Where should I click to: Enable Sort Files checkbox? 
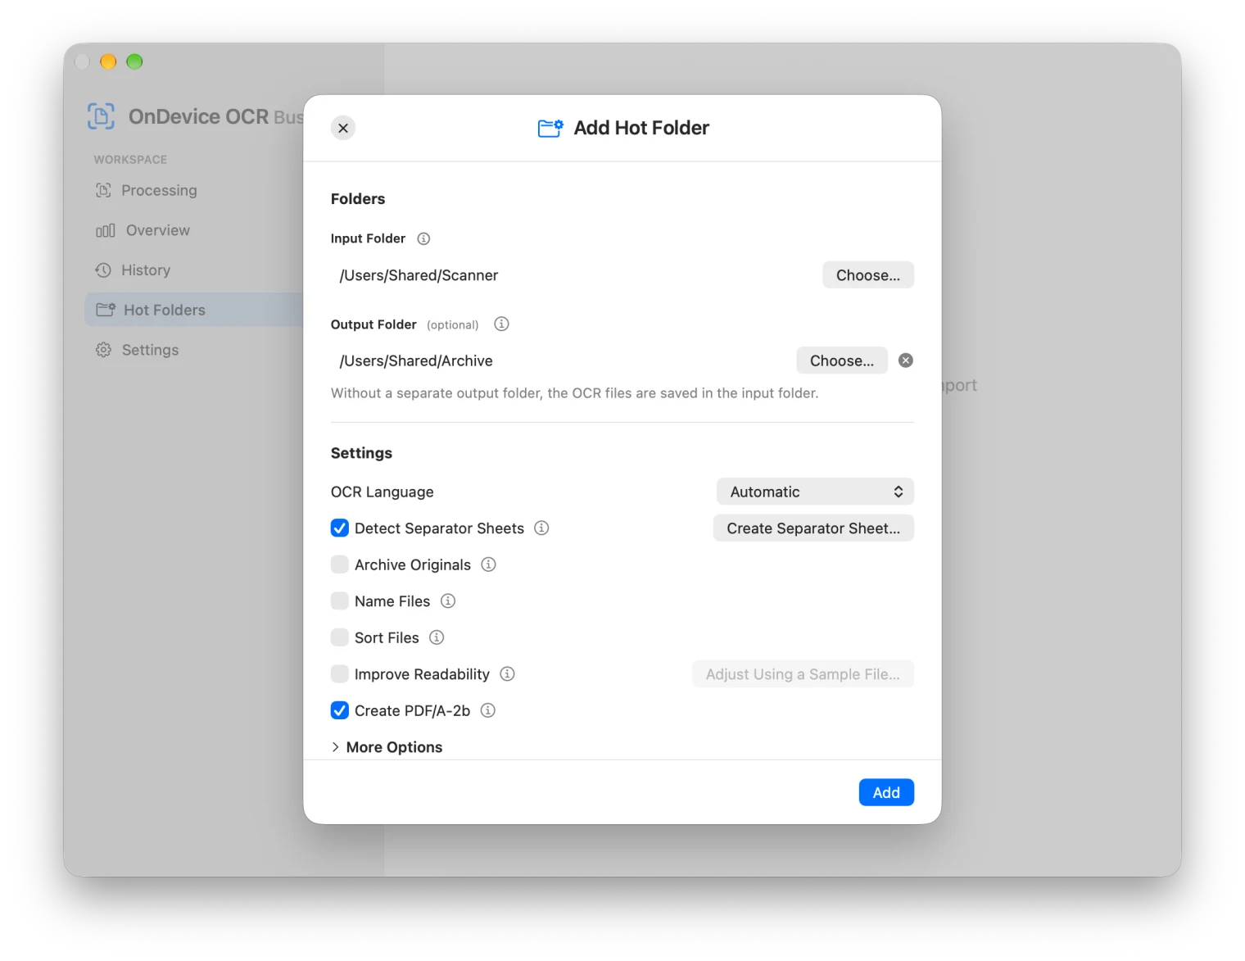(340, 637)
